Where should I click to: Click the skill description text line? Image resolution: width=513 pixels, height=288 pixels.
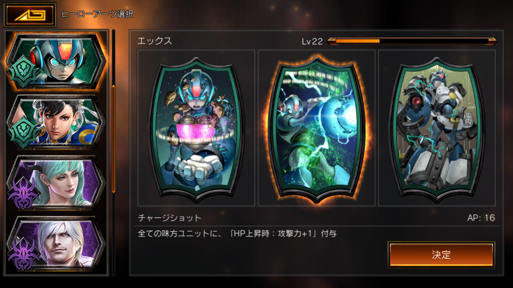[x=237, y=233]
